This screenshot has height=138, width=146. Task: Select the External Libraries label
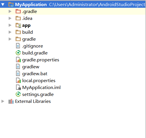tap(33, 101)
